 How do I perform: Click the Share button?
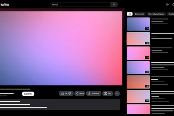[80, 93]
